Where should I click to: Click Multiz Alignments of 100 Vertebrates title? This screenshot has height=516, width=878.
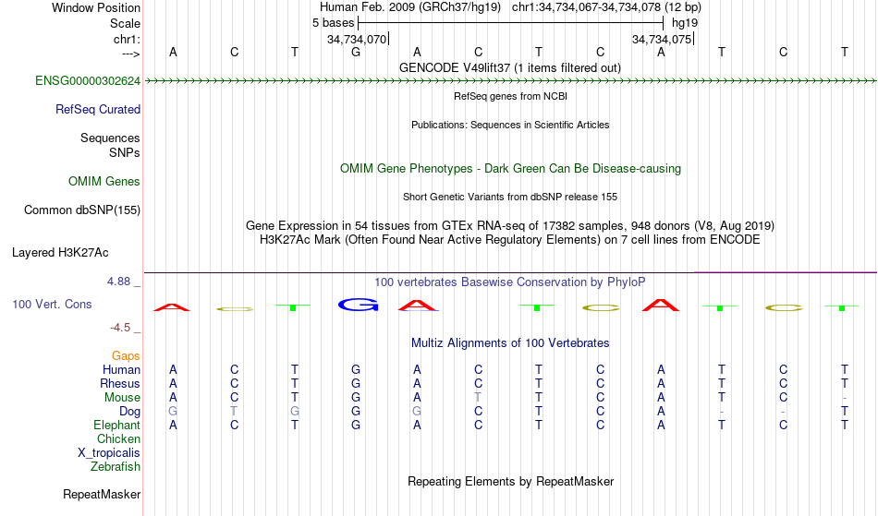click(x=510, y=343)
